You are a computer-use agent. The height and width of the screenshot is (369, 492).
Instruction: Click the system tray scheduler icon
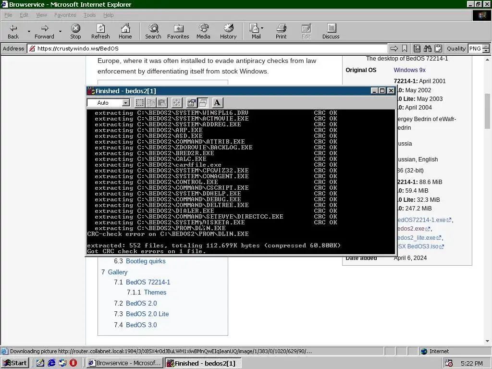click(449, 363)
